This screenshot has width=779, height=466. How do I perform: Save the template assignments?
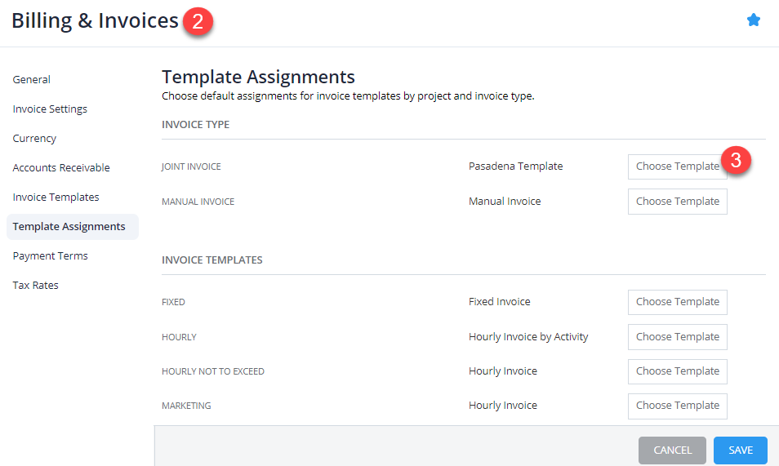point(741,450)
